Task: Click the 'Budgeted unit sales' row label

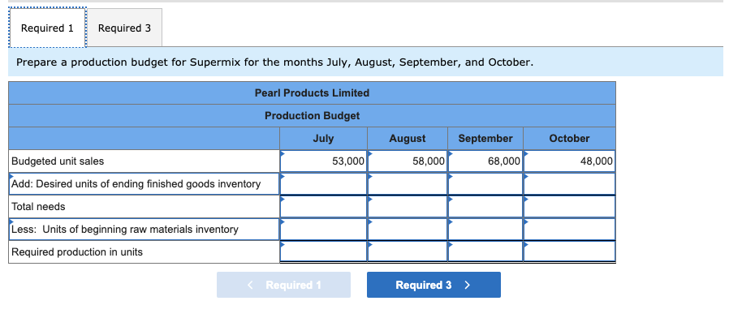Action: point(58,161)
